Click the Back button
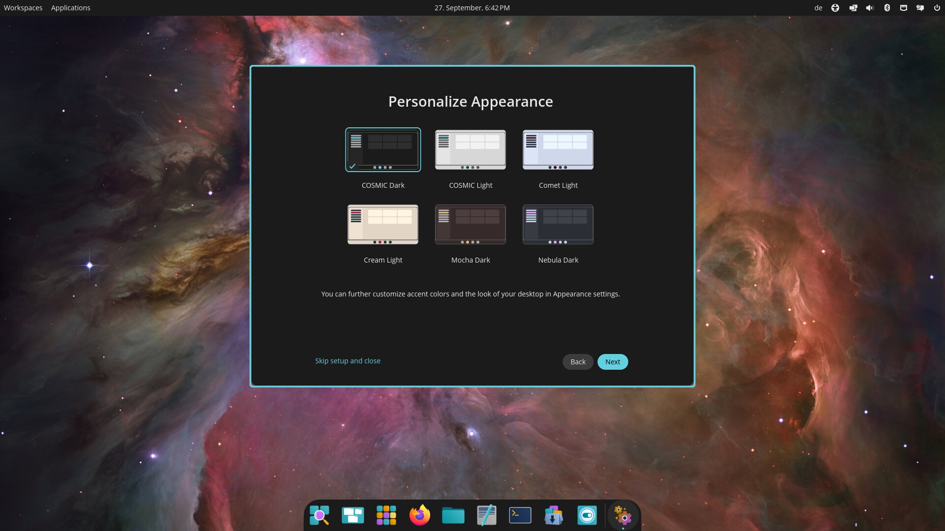Image resolution: width=945 pixels, height=531 pixels. [x=578, y=362]
